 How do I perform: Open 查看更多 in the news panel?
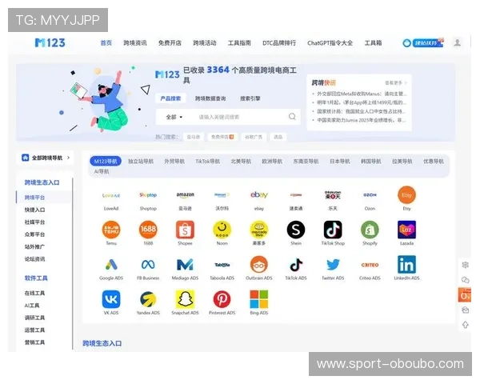(x=396, y=82)
